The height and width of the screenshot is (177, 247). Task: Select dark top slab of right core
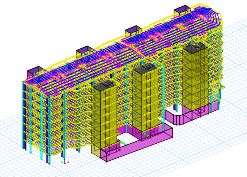pos(195,47)
